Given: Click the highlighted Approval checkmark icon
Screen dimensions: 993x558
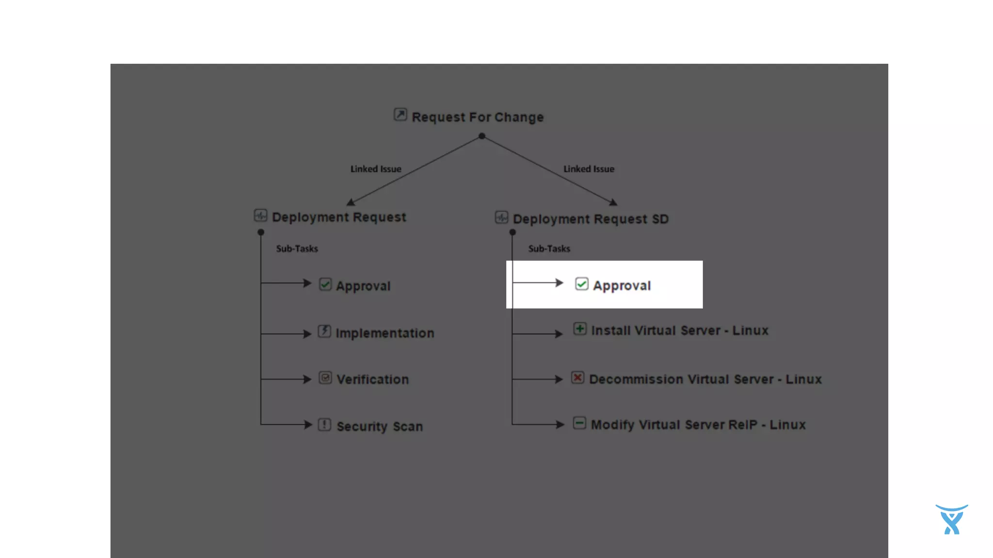Looking at the screenshot, I should point(581,284).
